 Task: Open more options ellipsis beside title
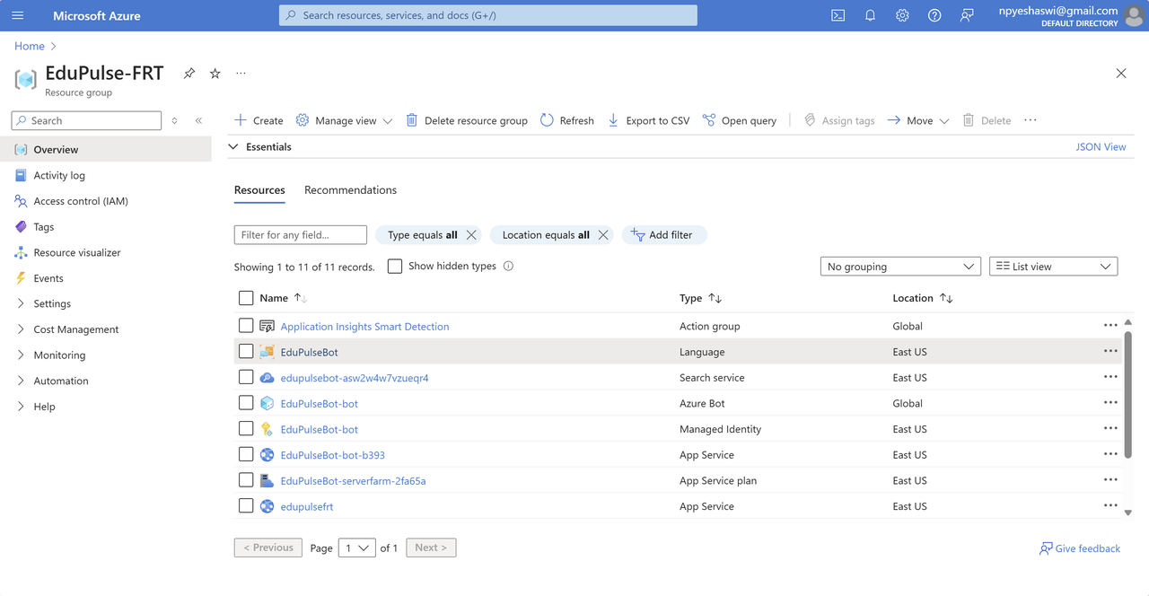(241, 74)
